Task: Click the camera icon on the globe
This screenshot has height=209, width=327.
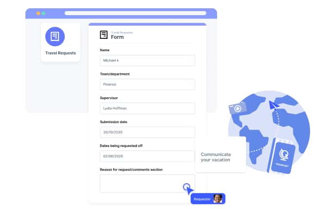Action: pyautogui.click(x=237, y=108)
